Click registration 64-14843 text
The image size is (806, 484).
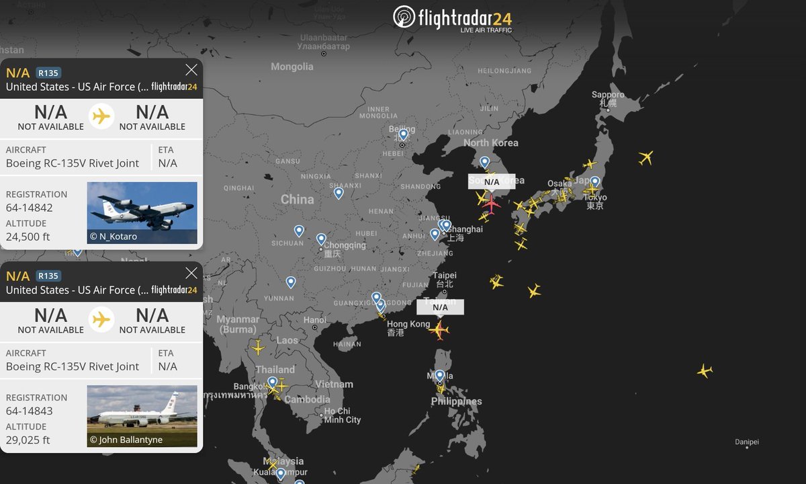30,411
